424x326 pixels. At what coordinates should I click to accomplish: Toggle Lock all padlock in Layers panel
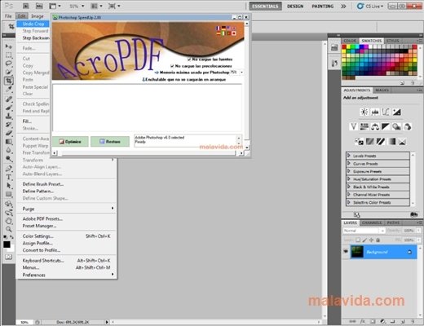pos(378,240)
